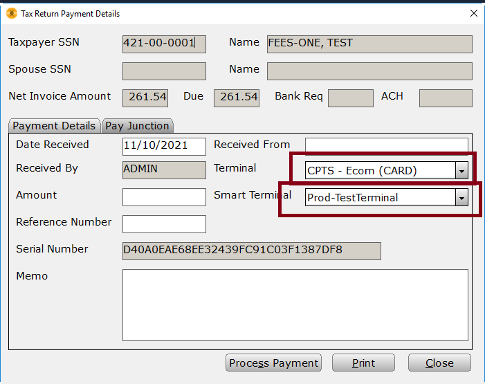Click the Date Received field
The width and height of the screenshot is (485, 384).
[164, 147]
